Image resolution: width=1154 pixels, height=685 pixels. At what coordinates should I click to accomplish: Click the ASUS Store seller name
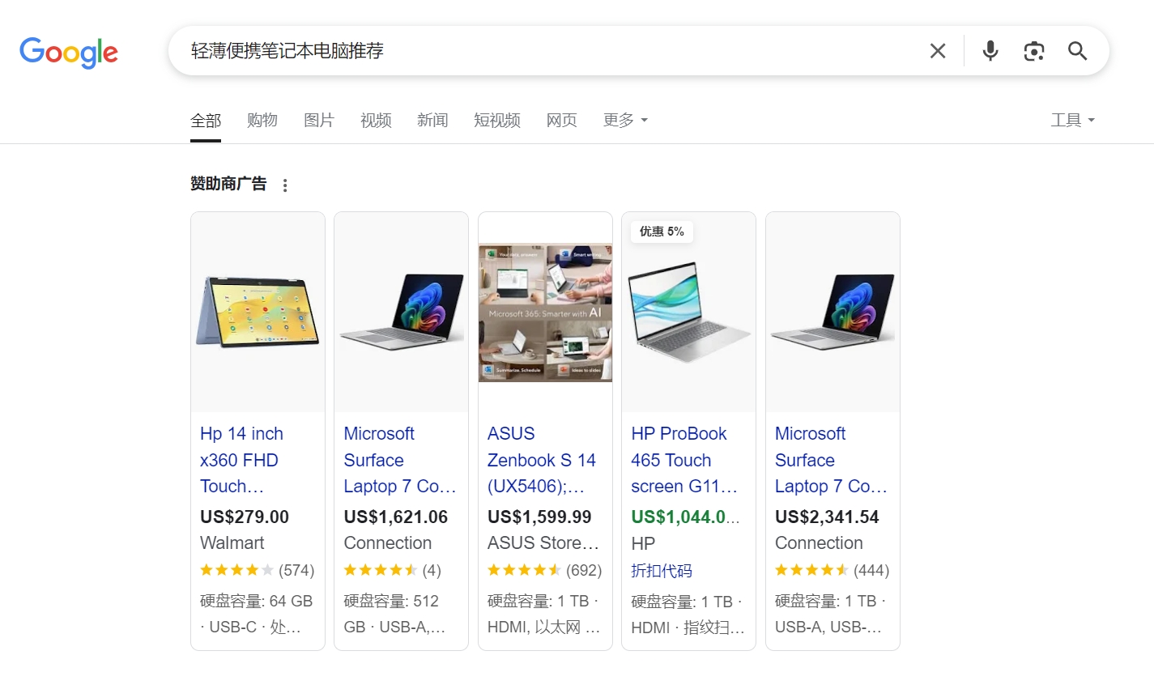click(x=543, y=543)
